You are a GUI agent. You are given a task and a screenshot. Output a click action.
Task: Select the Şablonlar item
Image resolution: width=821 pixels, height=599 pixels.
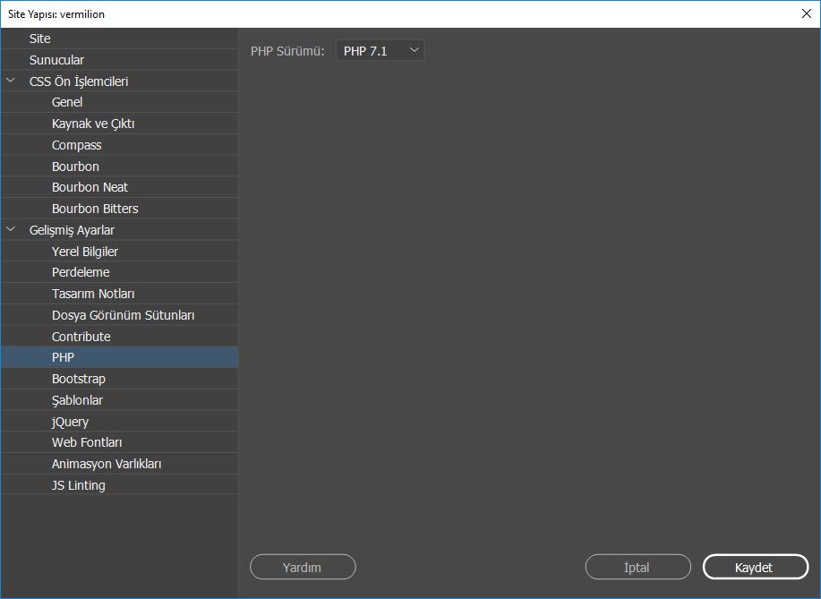[119, 400]
